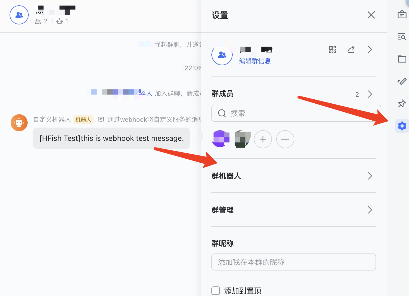Click the gear settings icon in sidebar
This screenshot has height=296, width=409.
402,126
